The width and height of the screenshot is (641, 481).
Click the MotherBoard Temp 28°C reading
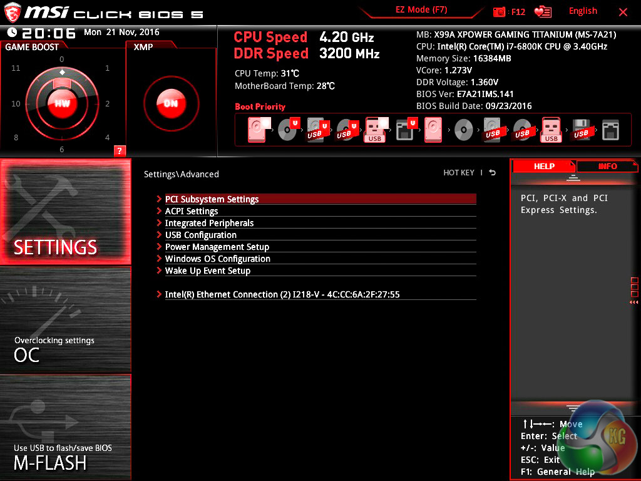(x=285, y=86)
